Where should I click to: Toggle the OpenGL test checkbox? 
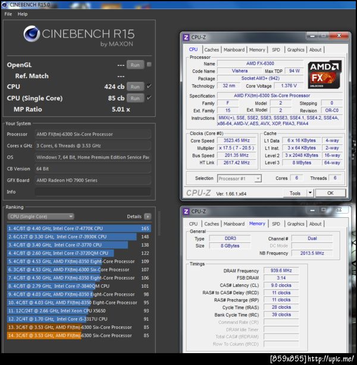[x=149, y=64]
